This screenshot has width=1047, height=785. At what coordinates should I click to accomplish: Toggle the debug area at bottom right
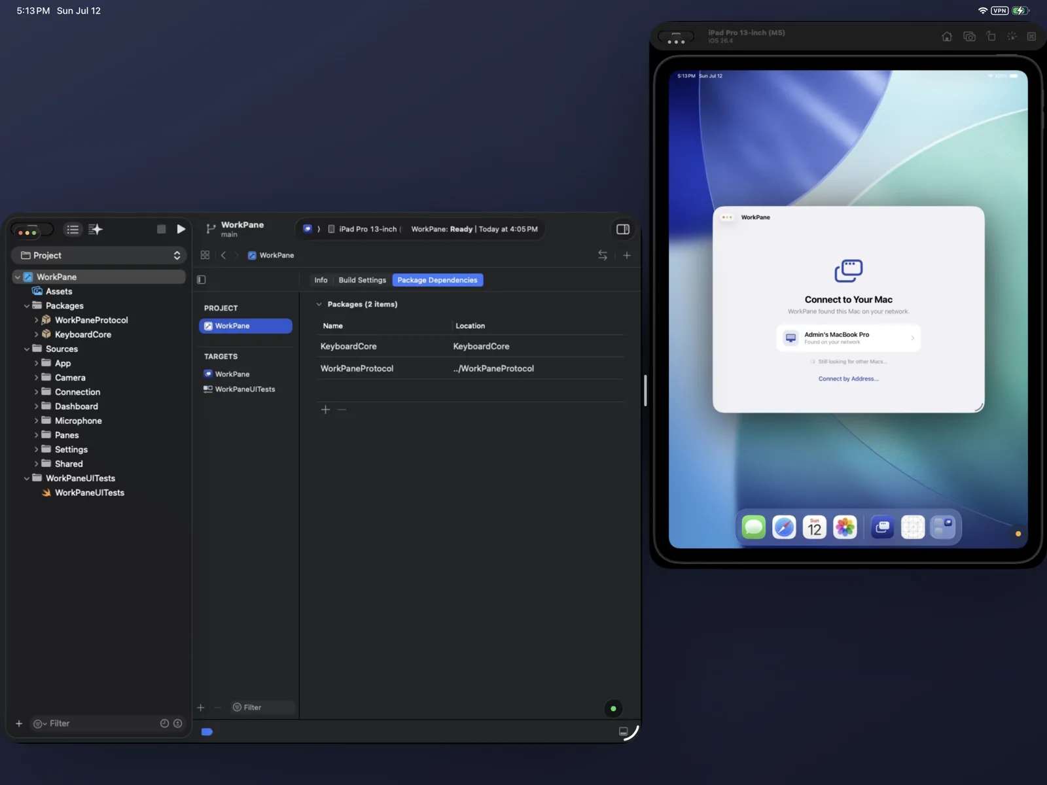tap(623, 731)
